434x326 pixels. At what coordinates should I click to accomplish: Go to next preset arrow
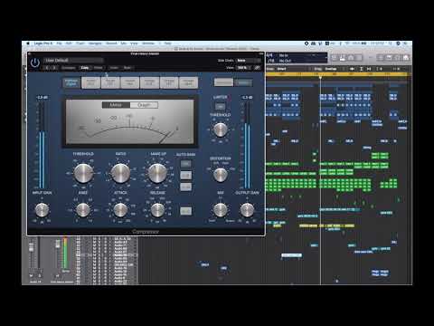coord(54,68)
